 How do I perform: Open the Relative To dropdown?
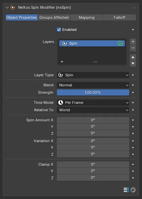[93, 110]
